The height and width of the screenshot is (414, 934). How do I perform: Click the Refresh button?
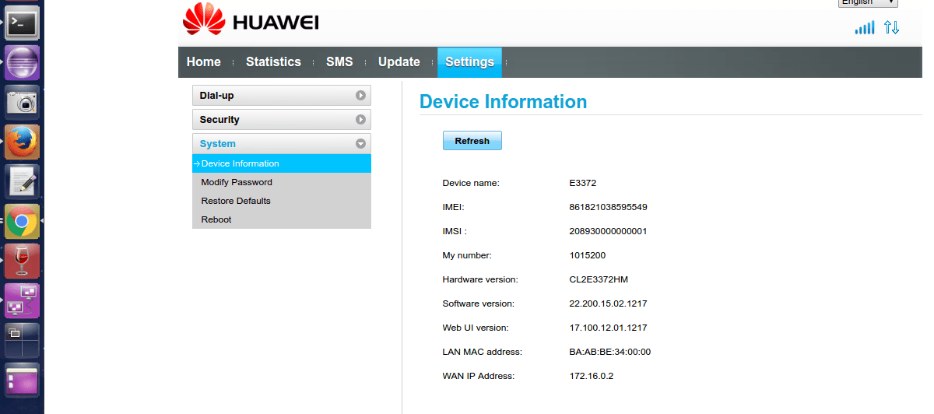(x=472, y=141)
